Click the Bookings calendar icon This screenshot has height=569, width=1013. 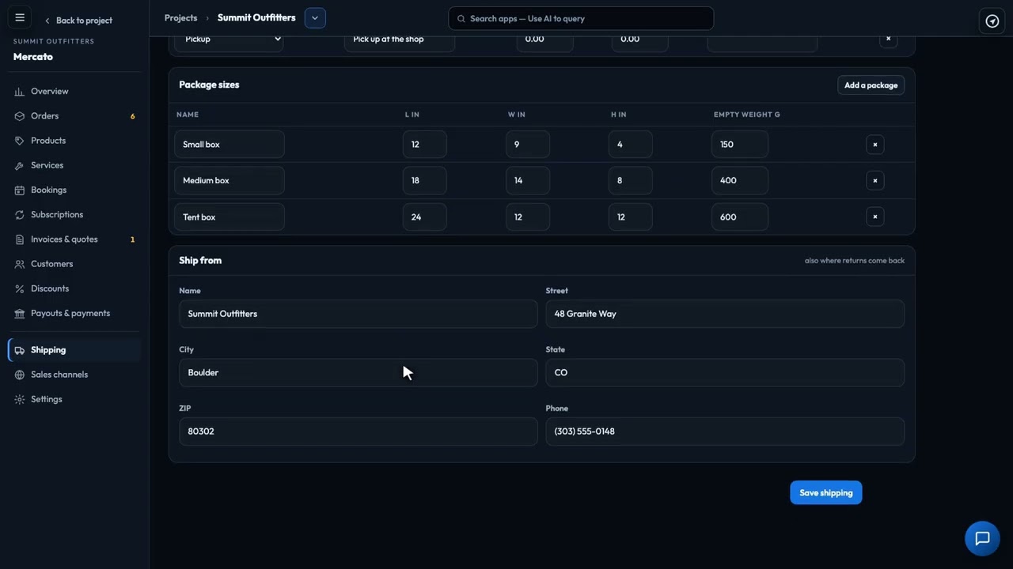(x=20, y=190)
